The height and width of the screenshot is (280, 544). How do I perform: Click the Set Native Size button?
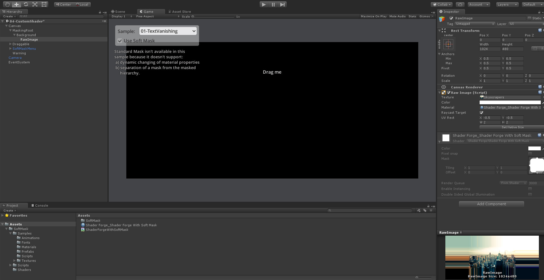pyautogui.click(x=511, y=127)
